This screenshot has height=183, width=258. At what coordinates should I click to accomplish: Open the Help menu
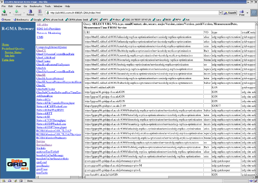68,6
